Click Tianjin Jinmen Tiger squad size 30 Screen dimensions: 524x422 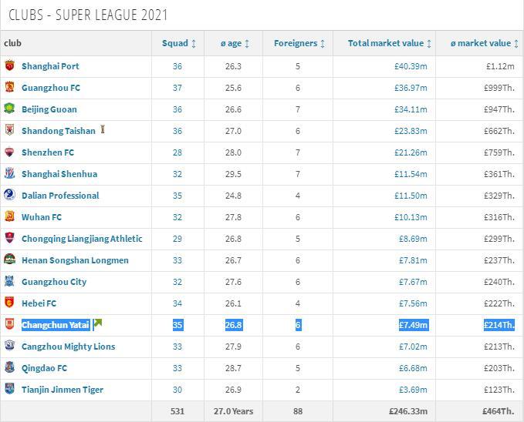click(177, 390)
